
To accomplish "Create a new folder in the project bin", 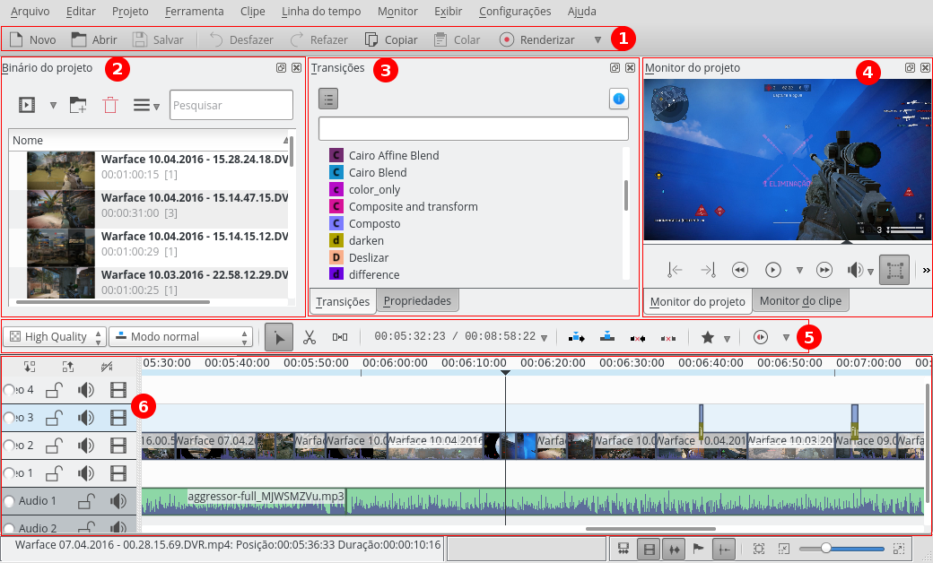I will [x=78, y=104].
